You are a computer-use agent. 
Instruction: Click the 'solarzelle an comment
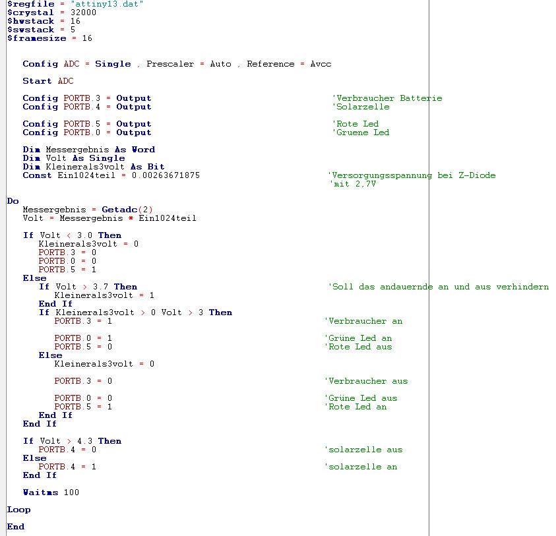click(x=361, y=467)
